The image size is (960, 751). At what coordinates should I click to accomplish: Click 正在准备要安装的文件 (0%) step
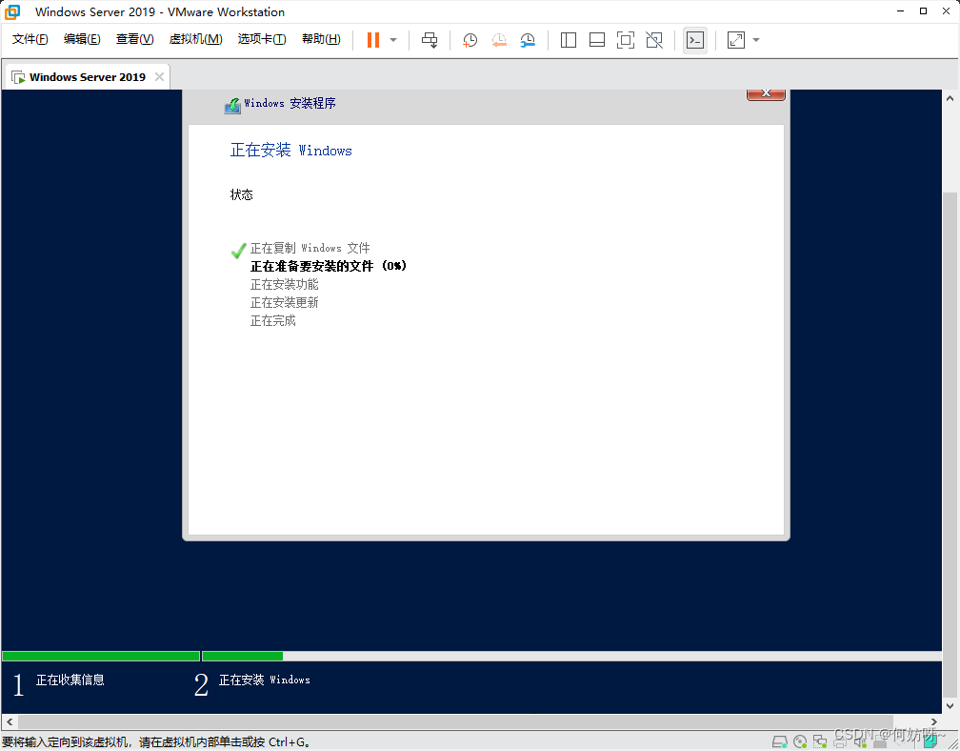pyautogui.click(x=329, y=266)
